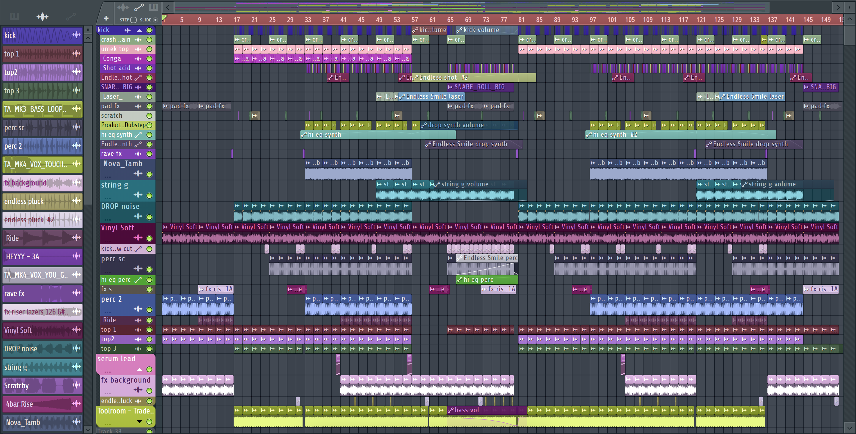Open the Endless shot #2 clip menu
The height and width of the screenshot is (434, 856).
415,77
